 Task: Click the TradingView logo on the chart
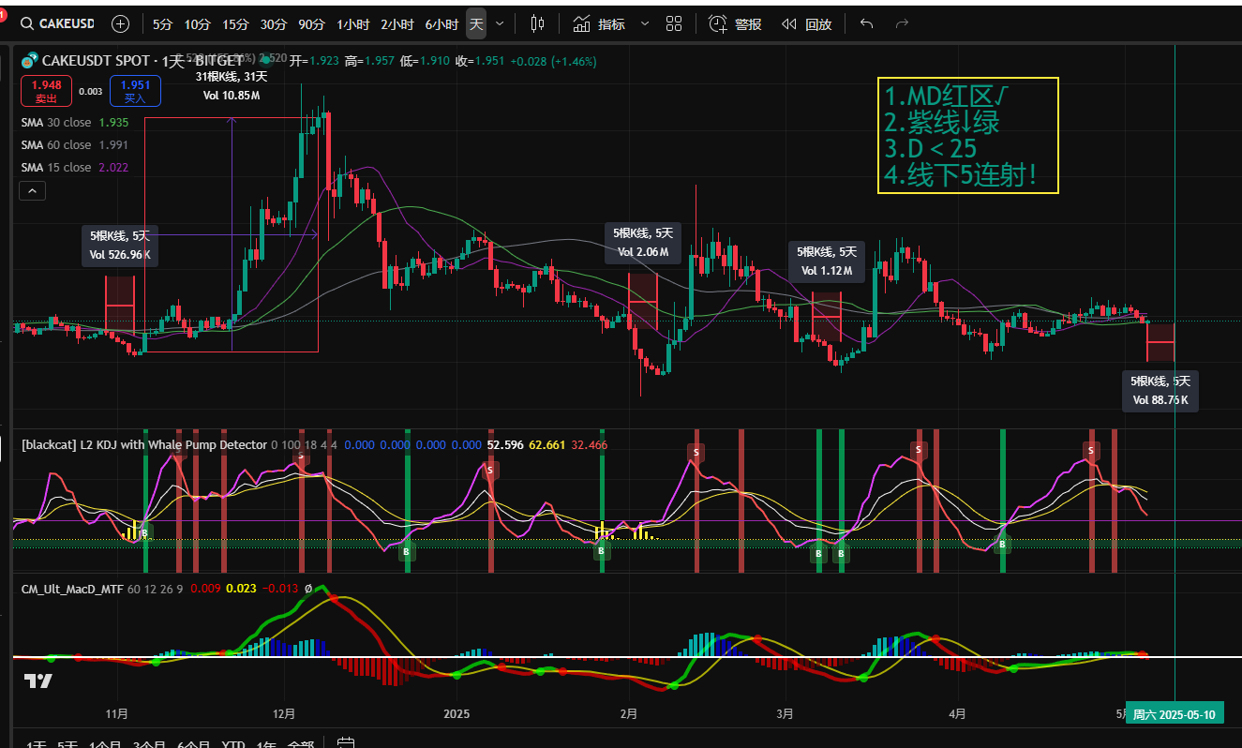pos(37,681)
